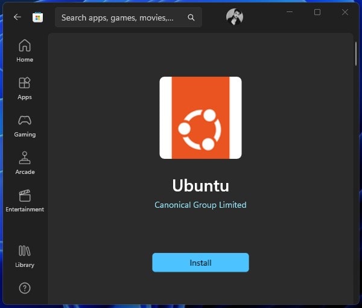The height and width of the screenshot is (308, 362).
Task: Click the Microsoft Store logo icon
Action: [37, 17]
